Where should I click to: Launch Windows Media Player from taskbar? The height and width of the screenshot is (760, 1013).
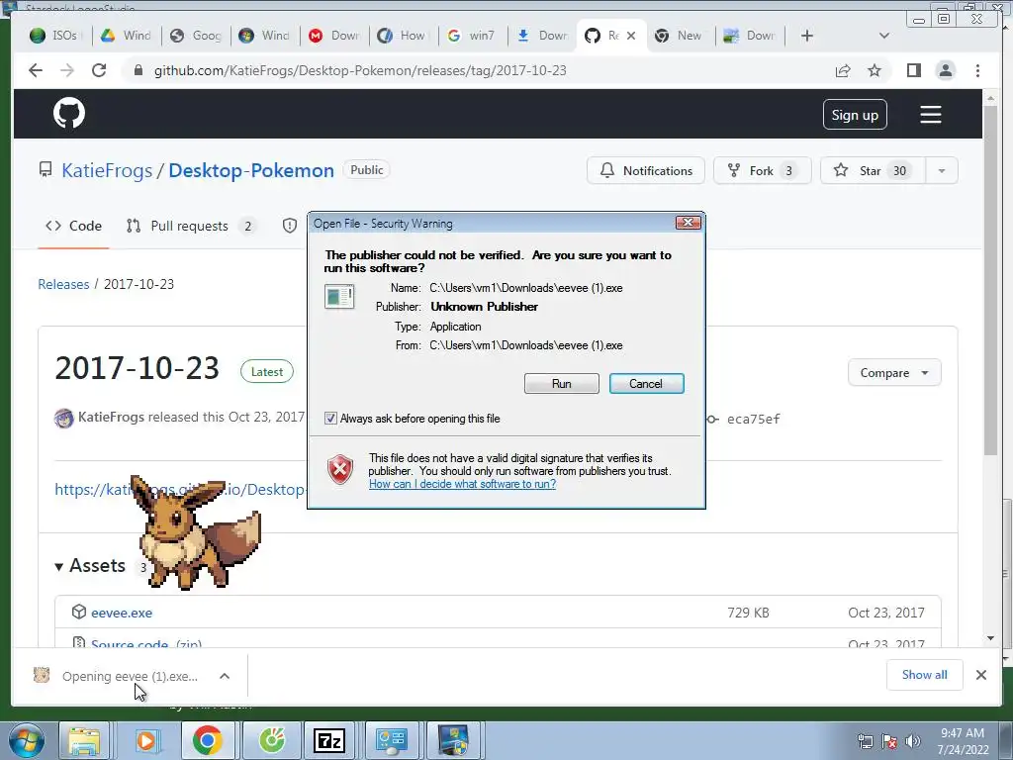click(x=146, y=740)
